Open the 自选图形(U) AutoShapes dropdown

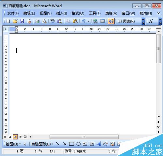point(42,144)
